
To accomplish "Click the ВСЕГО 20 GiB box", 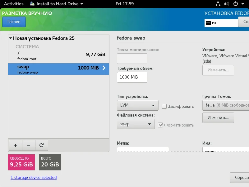I will click(x=50, y=162).
